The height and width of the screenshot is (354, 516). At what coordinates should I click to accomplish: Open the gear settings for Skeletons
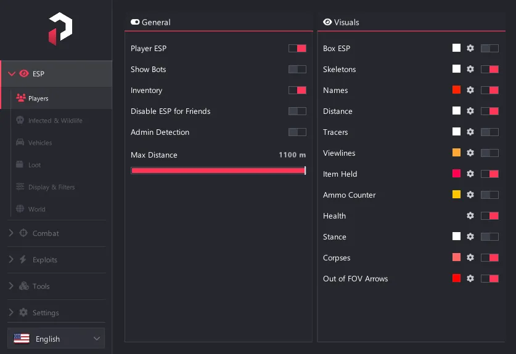470,69
